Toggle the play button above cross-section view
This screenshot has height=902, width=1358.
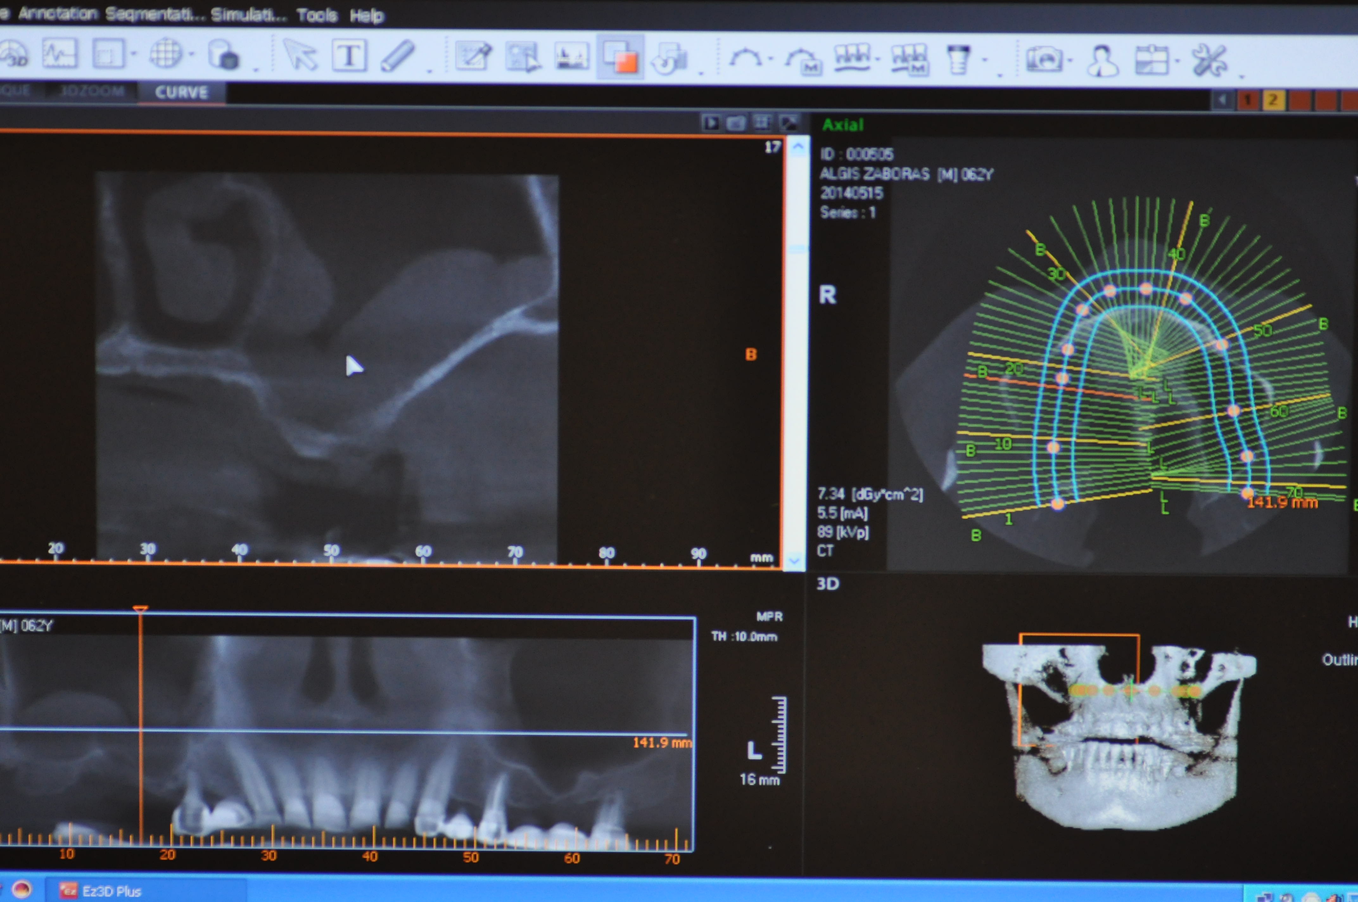coord(711,123)
